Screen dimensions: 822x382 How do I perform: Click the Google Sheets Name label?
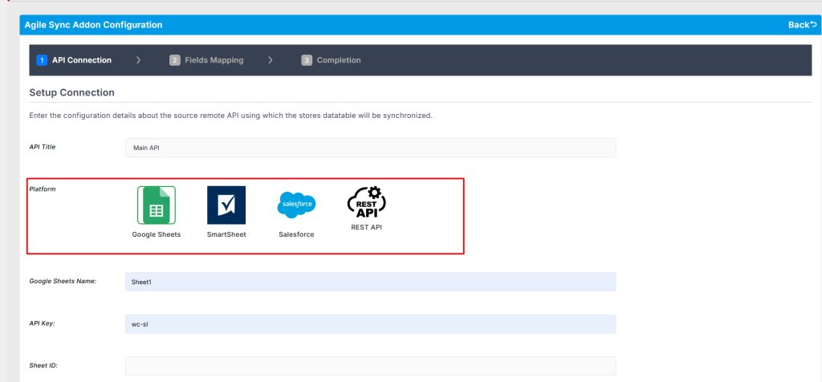click(63, 281)
